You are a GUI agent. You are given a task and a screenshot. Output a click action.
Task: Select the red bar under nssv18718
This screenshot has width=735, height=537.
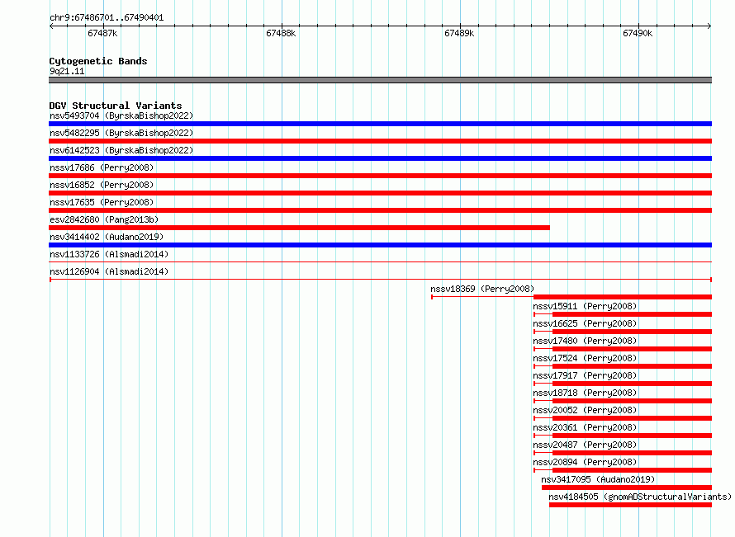(x=632, y=401)
